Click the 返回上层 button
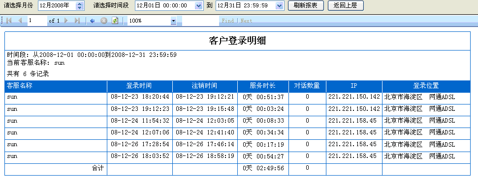This screenshot has width=478, height=181. pos(346,5)
